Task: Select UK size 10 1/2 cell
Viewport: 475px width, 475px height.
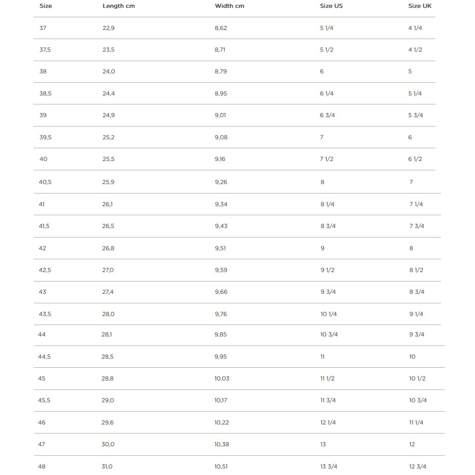Action: click(x=417, y=379)
